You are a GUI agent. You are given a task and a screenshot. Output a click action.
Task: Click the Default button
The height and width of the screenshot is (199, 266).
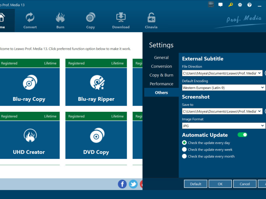(196, 184)
